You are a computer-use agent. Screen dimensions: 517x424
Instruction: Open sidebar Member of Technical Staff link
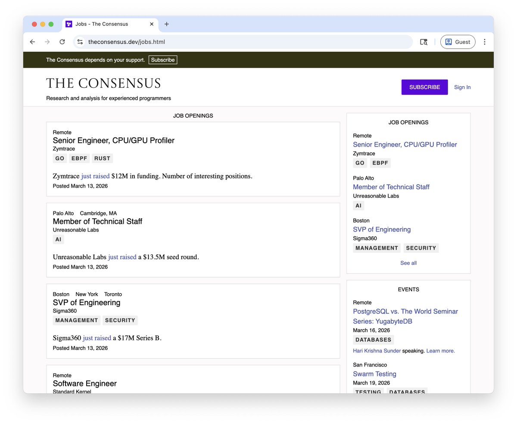pyautogui.click(x=391, y=187)
